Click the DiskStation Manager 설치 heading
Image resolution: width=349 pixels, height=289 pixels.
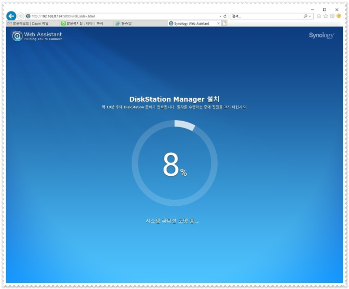pyautogui.click(x=174, y=99)
